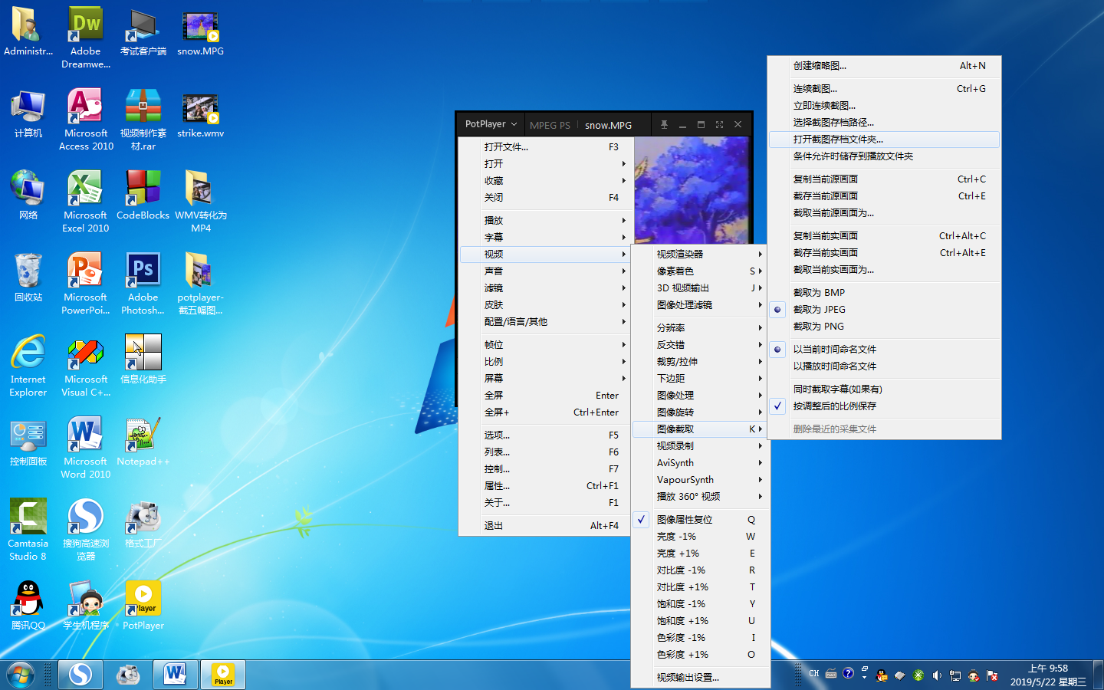Image resolution: width=1104 pixels, height=690 pixels.
Task: Select snow.MPG video file on desktop
Action: (200, 31)
